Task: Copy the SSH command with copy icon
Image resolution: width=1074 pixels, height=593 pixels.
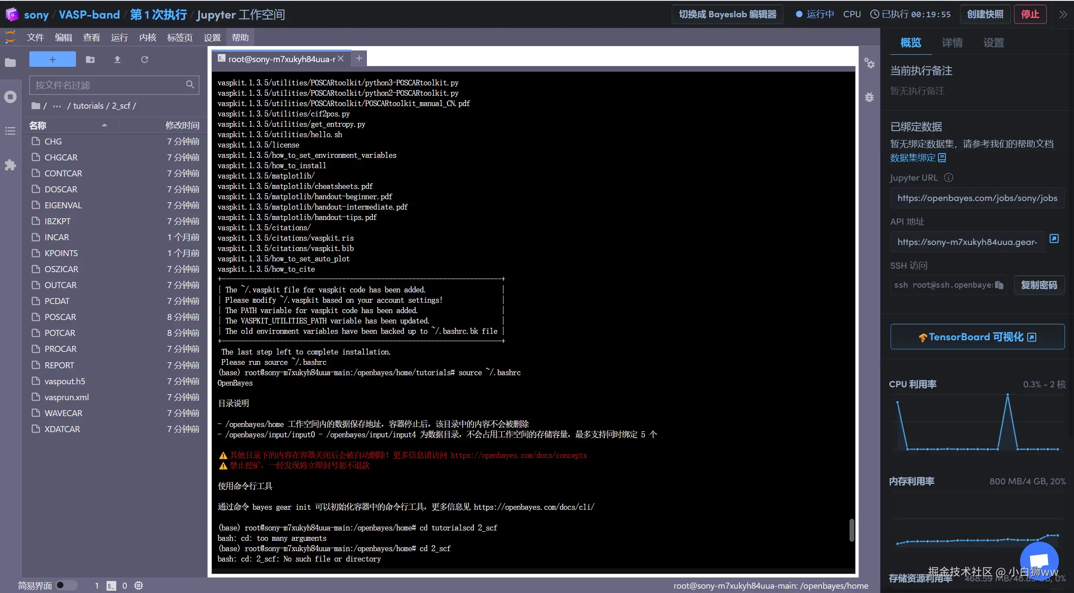Action: [x=999, y=285]
